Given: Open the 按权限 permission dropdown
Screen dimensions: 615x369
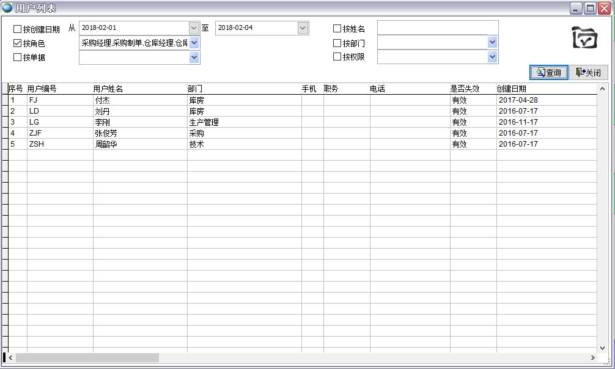Looking at the screenshot, I should (492, 57).
